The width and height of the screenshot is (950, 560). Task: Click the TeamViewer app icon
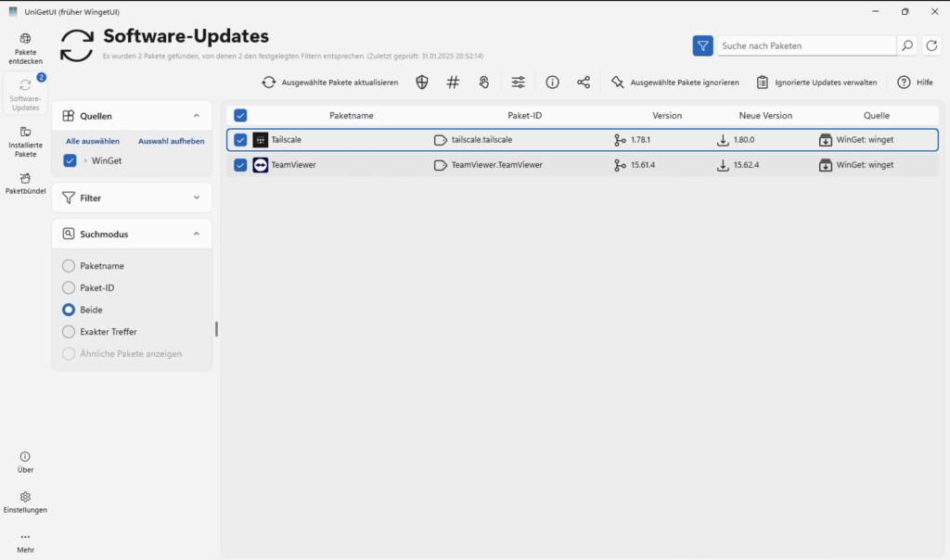(x=260, y=165)
